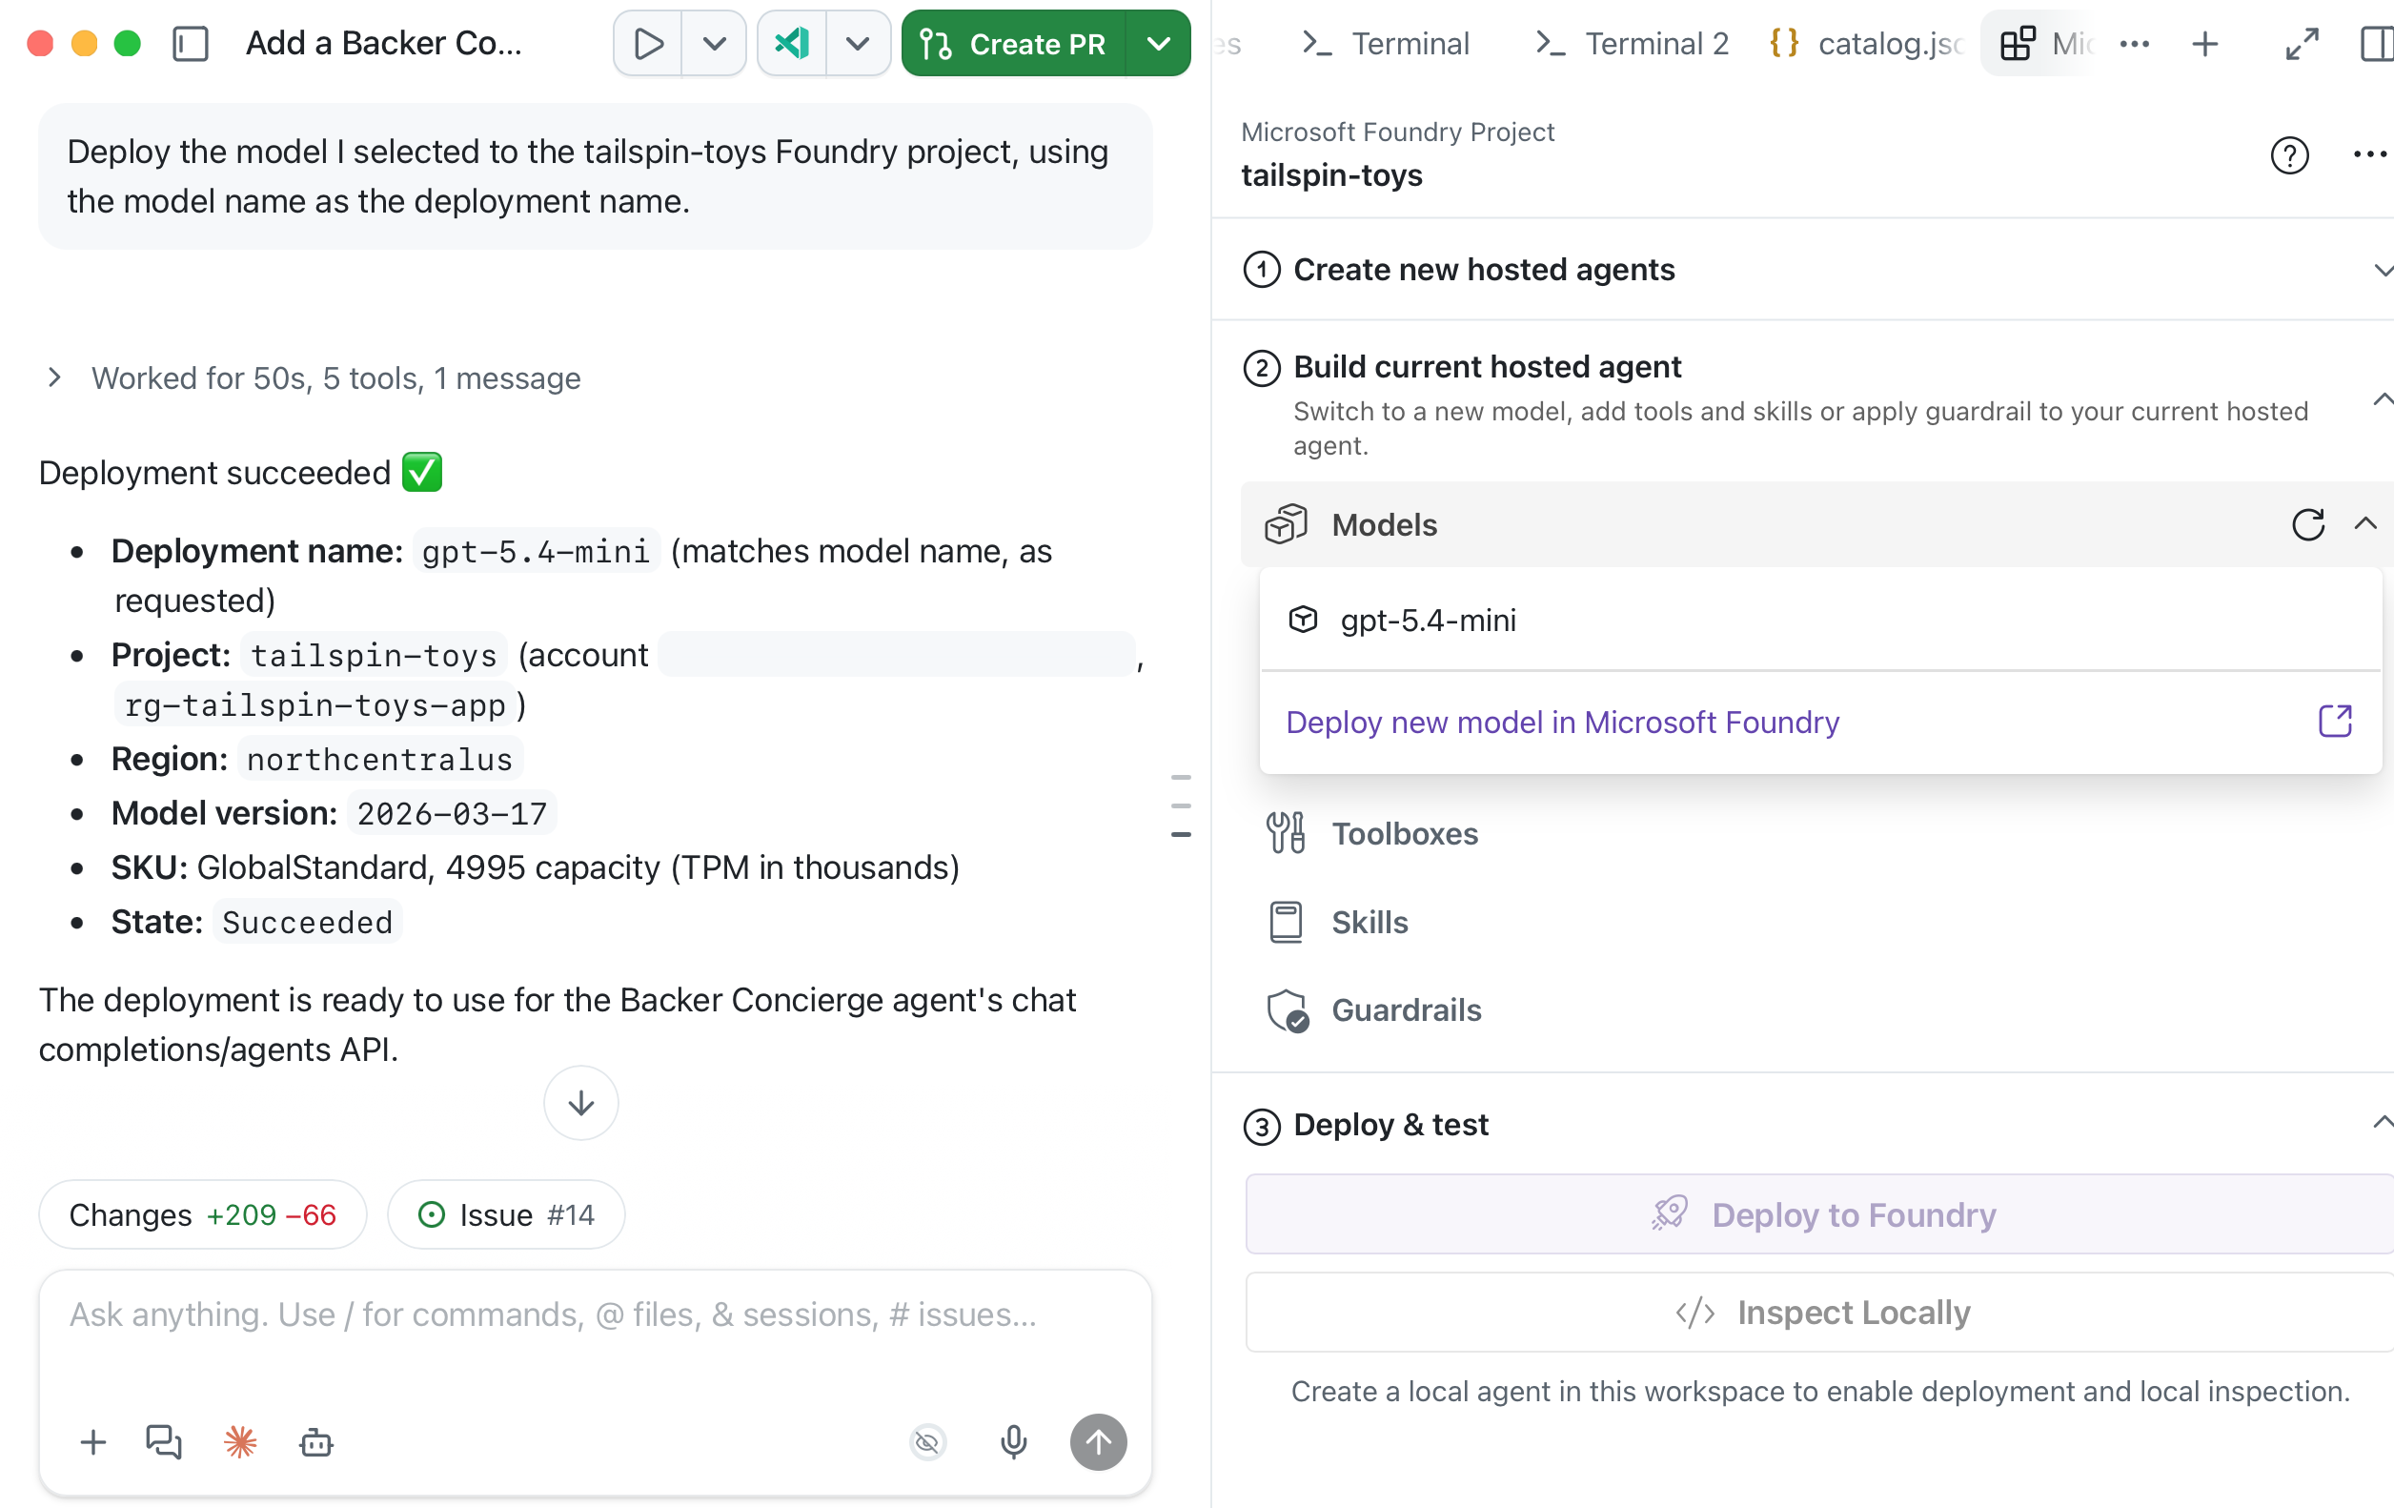The width and height of the screenshot is (2394, 1508).
Task: Click the Inspect Locally button
Action: click(x=1819, y=1313)
